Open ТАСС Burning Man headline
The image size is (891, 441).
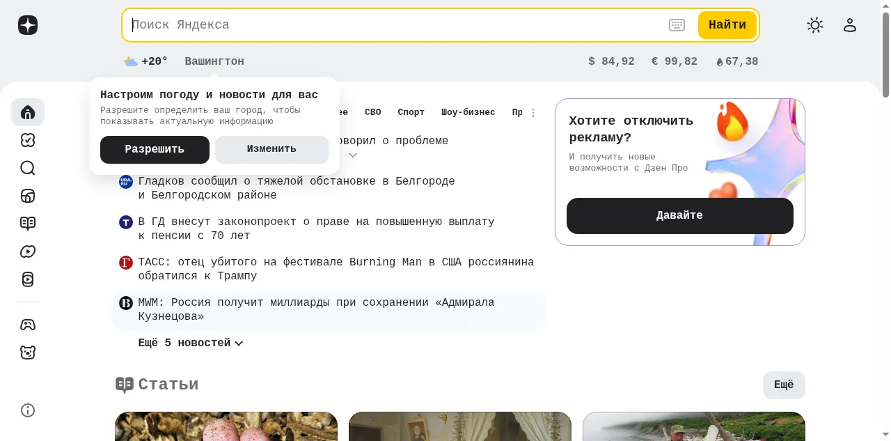(336, 269)
